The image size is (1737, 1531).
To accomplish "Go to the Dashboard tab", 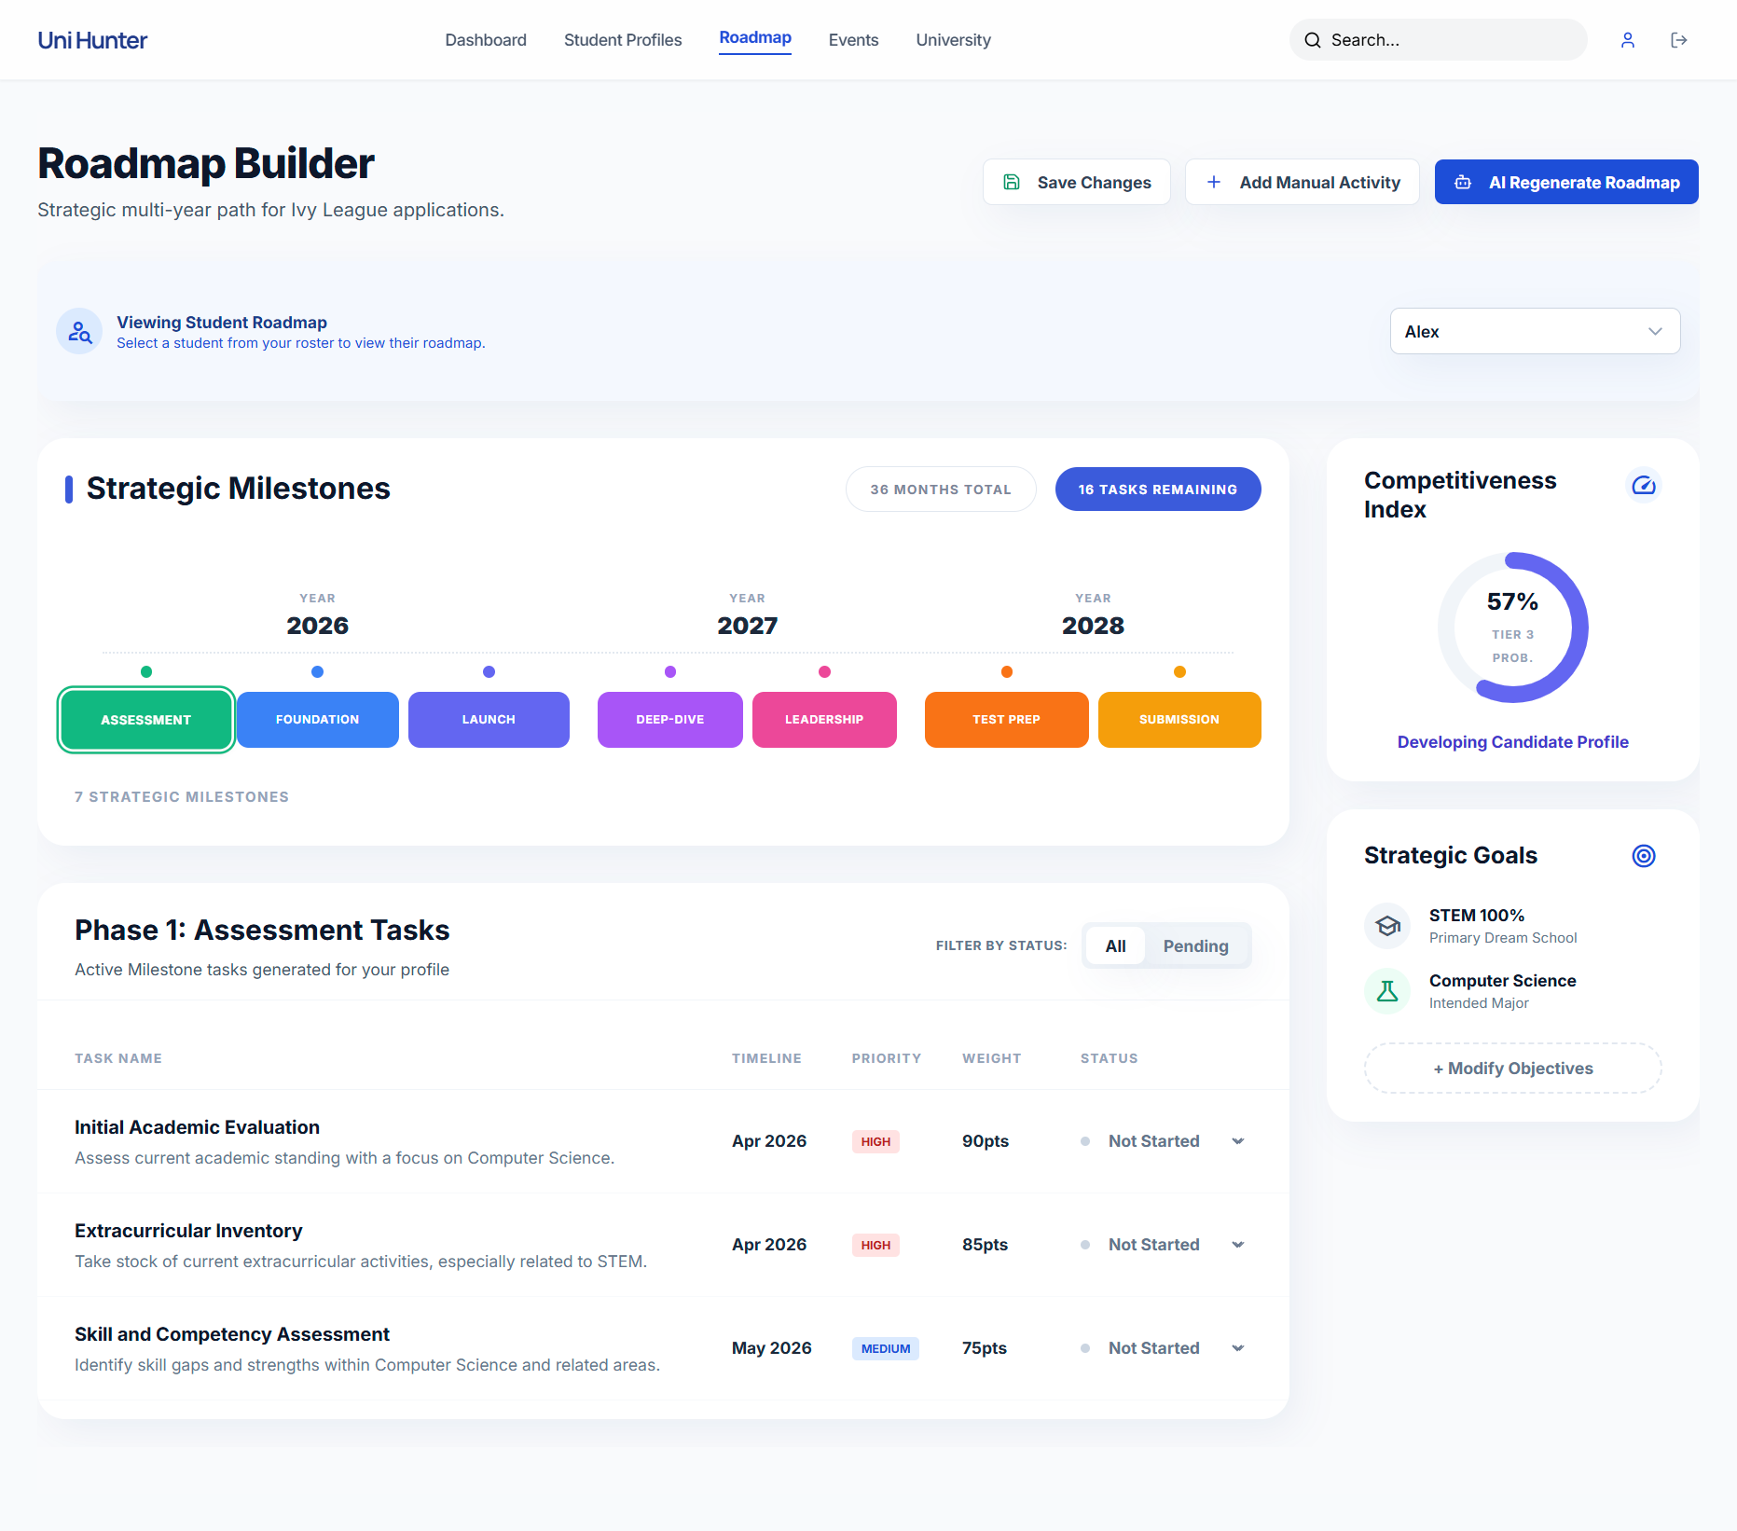I will [486, 40].
